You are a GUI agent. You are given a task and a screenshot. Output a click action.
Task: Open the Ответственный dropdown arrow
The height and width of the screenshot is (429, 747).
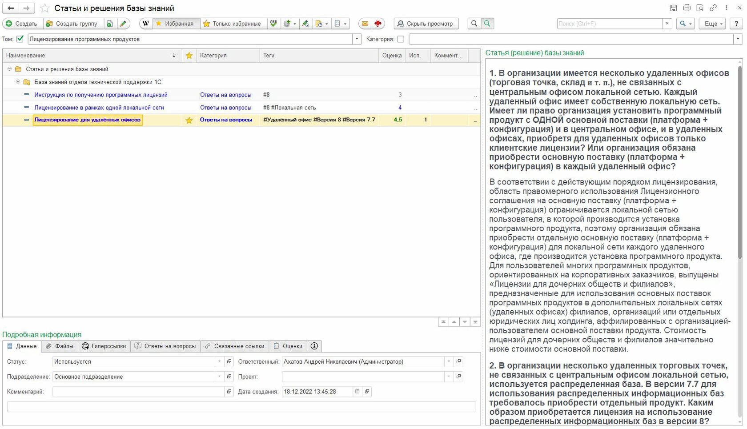pyautogui.click(x=449, y=362)
